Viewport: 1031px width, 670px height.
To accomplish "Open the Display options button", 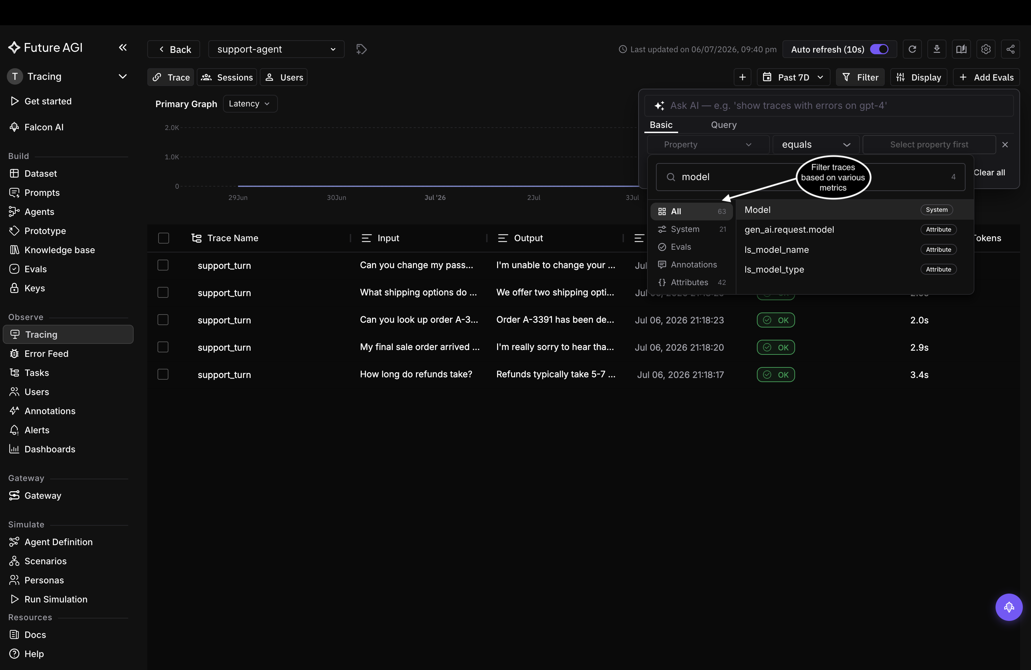I will pos(919,77).
